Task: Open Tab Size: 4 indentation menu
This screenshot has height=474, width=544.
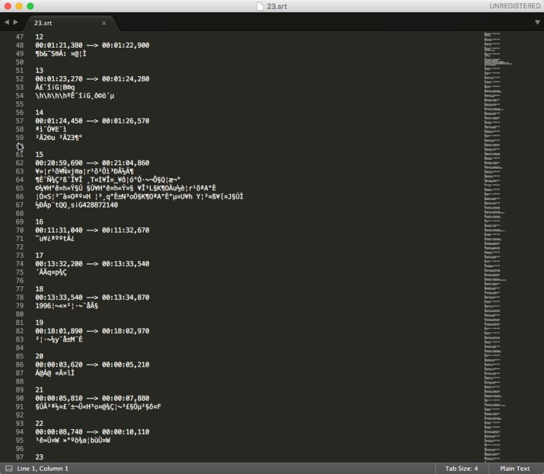Action: (462, 469)
